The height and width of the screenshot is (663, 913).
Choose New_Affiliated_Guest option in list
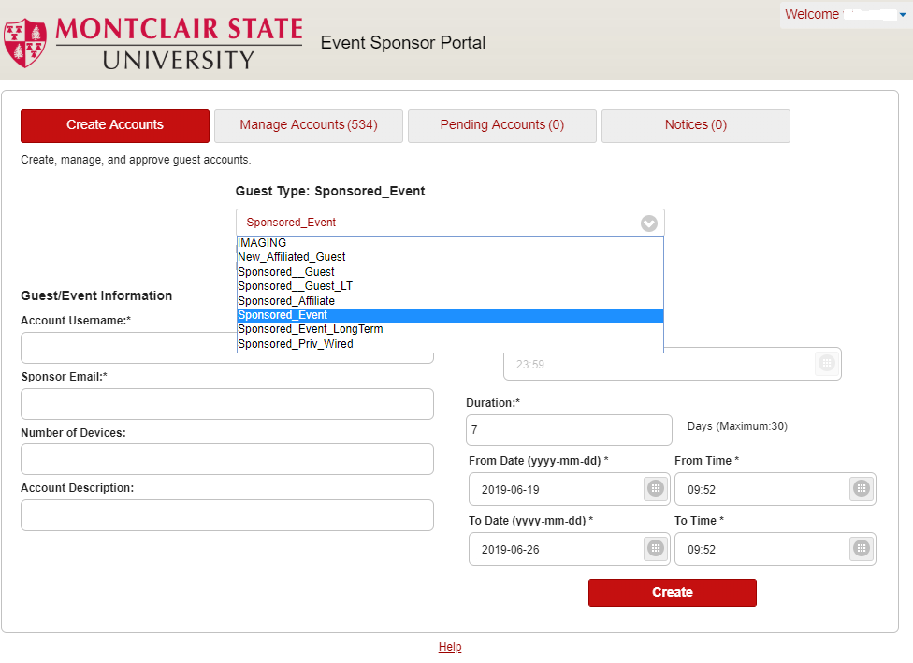[292, 257]
